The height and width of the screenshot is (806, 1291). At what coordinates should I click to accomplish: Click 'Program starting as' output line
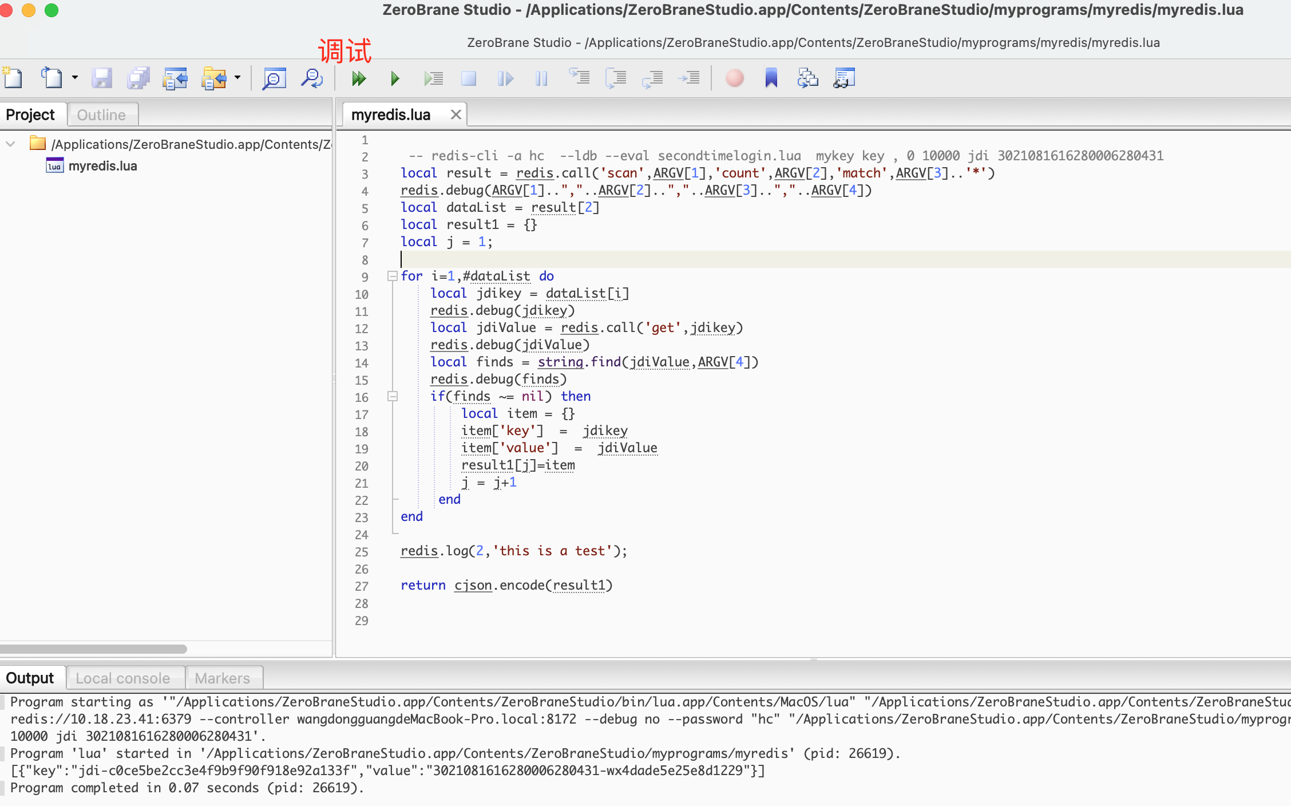[650, 702]
